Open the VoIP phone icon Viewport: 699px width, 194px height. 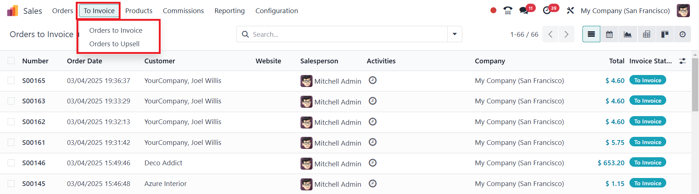(507, 11)
